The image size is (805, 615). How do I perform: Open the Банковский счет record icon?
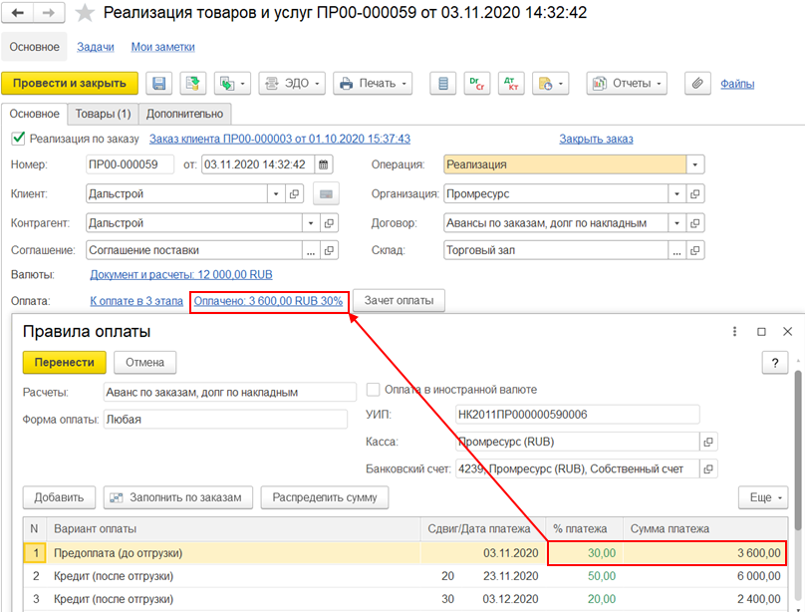[x=708, y=469]
